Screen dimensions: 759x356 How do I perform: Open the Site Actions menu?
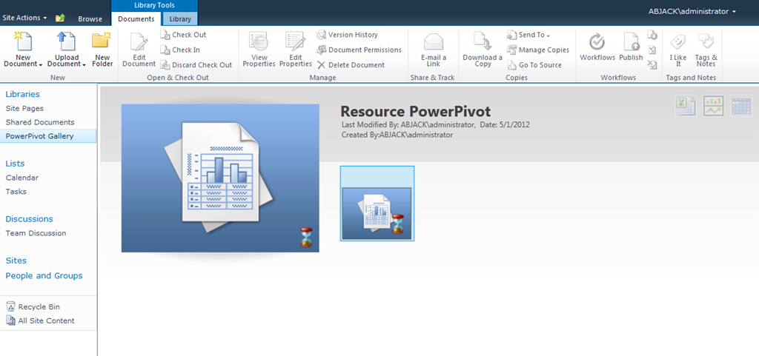tap(24, 18)
